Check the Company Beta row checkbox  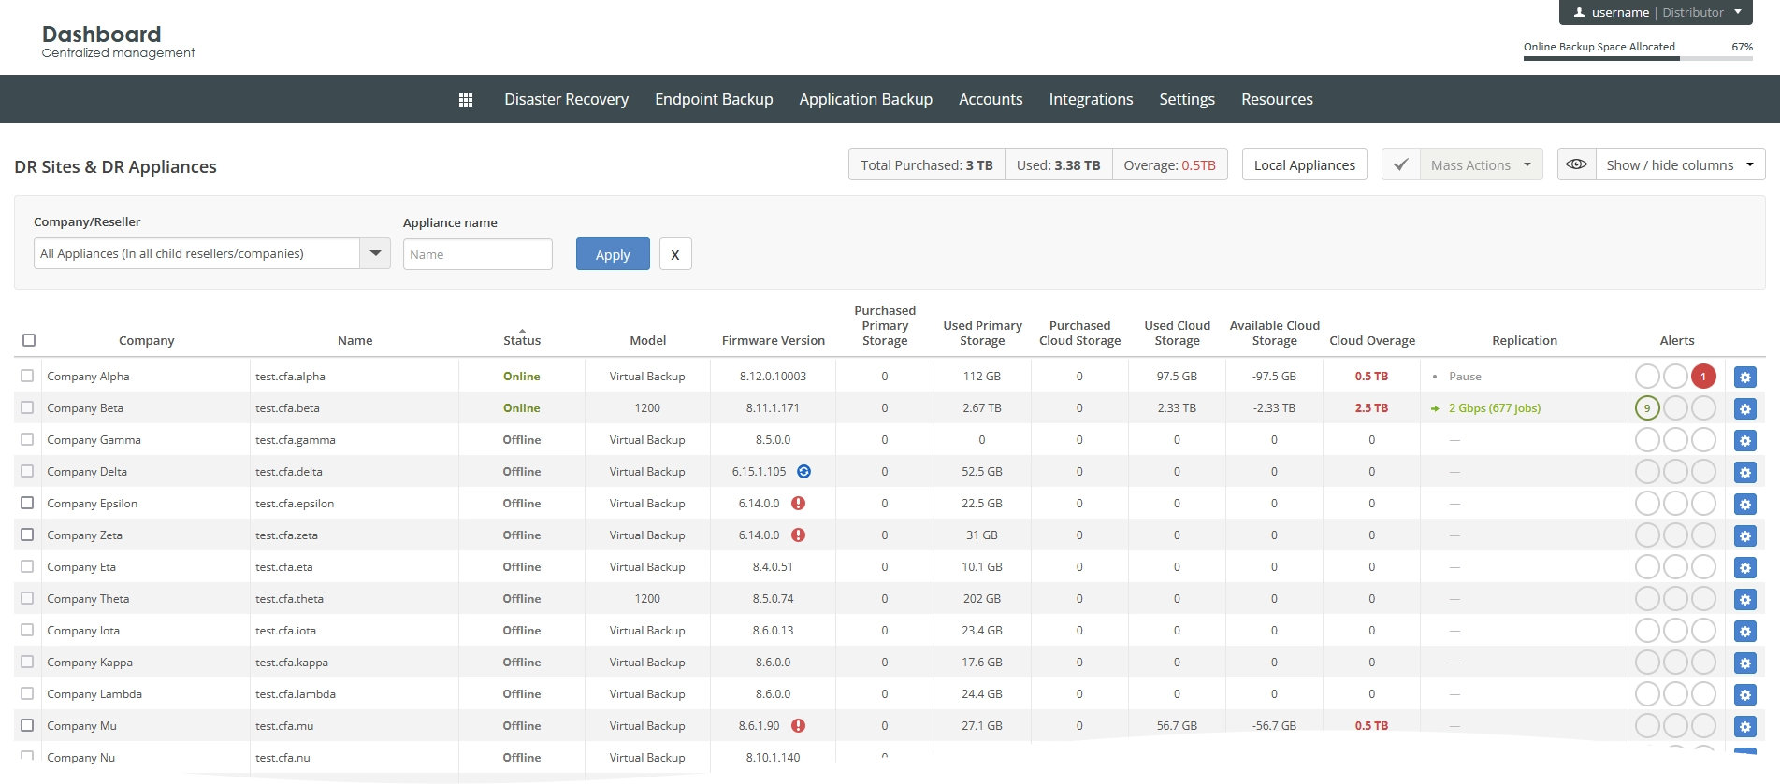tap(27, 407)
